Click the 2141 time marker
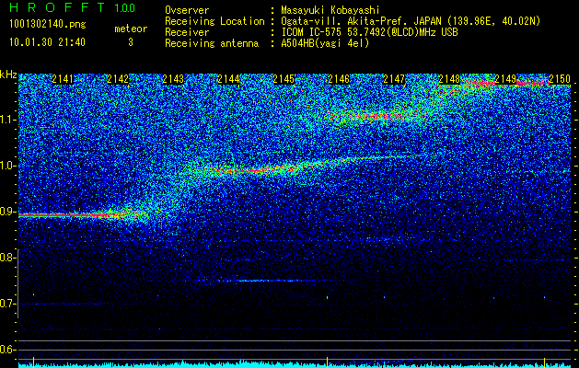The width and height of the screenshot is (579, 368). [x=63, y=79]
